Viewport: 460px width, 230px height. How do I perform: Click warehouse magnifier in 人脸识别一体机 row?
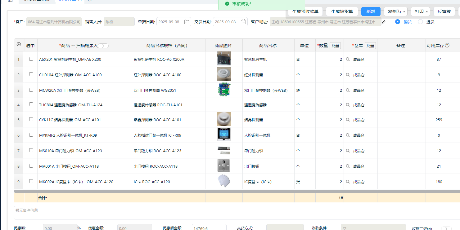point(348,135)
